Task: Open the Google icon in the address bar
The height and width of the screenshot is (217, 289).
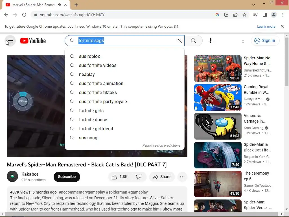Action: 217,15
